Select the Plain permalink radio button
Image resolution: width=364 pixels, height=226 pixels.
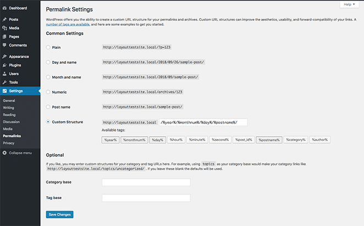[x=48, y=48]
